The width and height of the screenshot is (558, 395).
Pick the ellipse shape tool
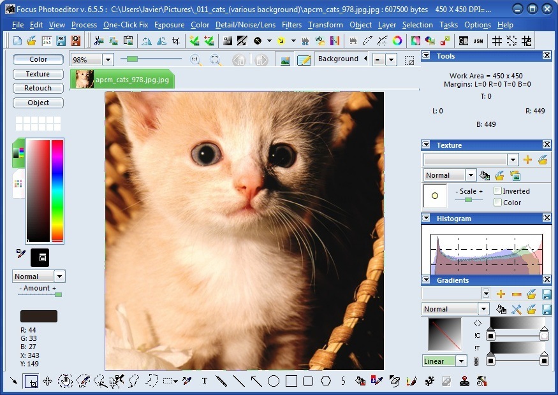[274, 381]
